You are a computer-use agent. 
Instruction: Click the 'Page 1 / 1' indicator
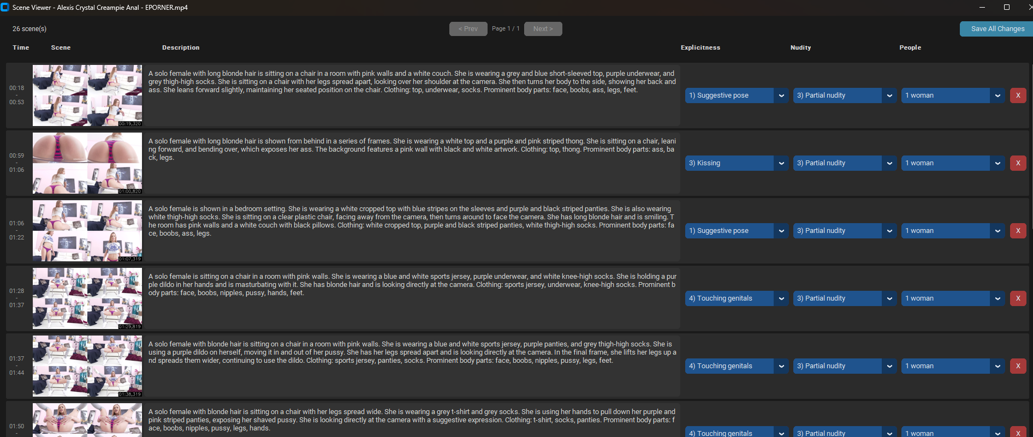[x=506, y=29]
